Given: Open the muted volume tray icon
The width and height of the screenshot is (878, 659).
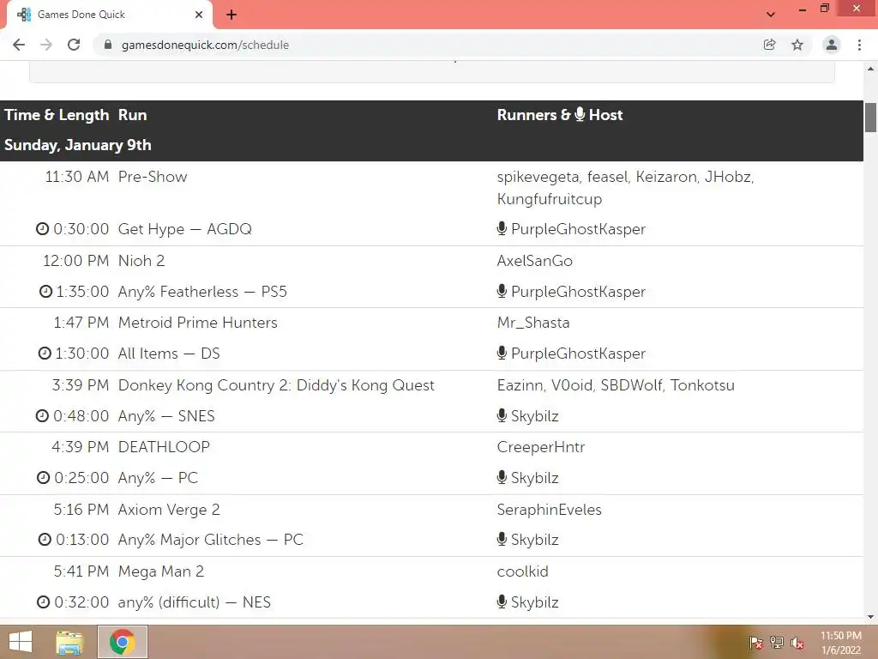Looking at the screenshot, I should coord(797,643).
